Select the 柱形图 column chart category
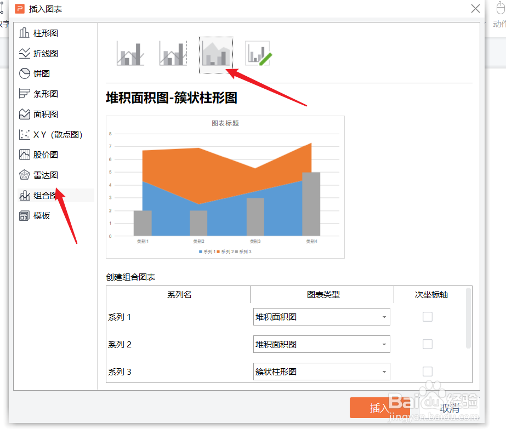Viewport: 506px width, 434px height. (55, 33)
